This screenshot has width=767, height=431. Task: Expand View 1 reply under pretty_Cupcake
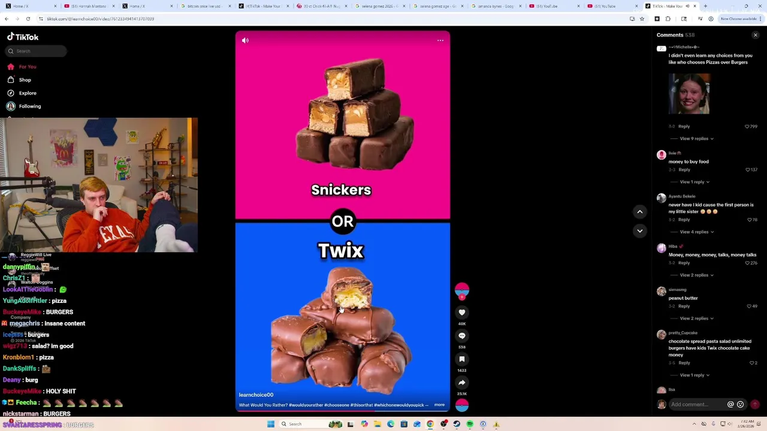tap(694, 375)
